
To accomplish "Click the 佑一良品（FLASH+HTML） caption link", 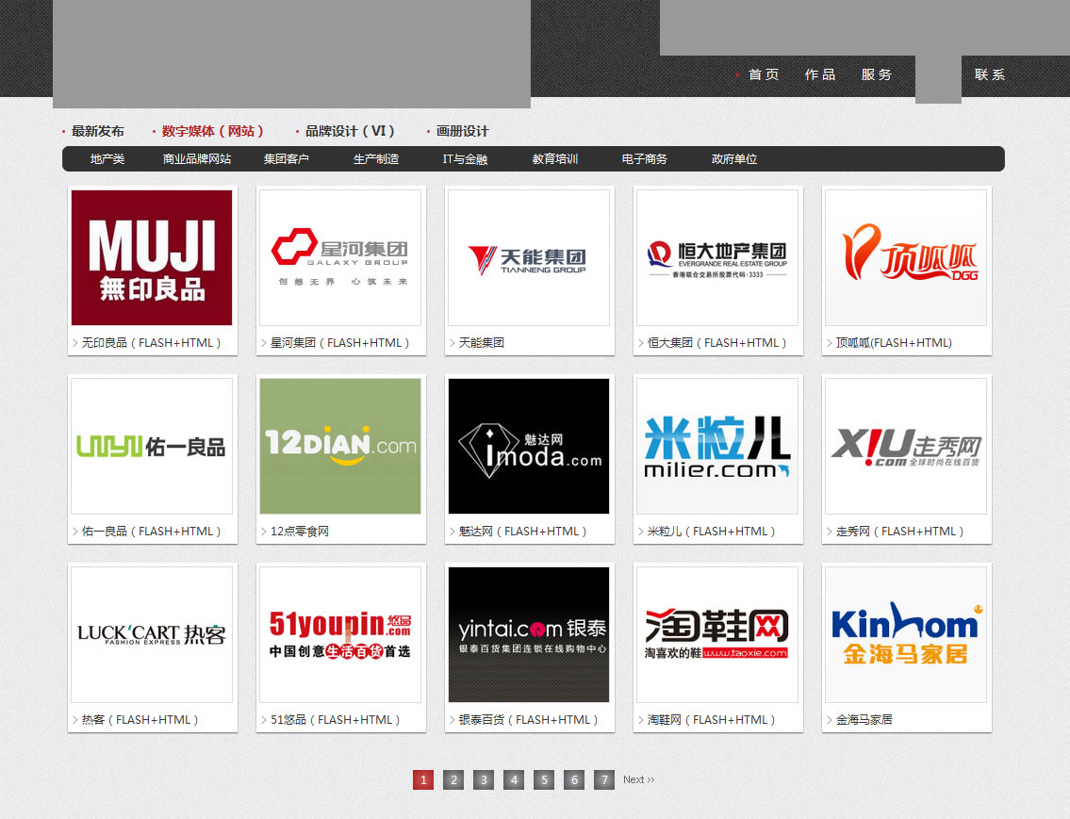I will click(x=151, y=531).
